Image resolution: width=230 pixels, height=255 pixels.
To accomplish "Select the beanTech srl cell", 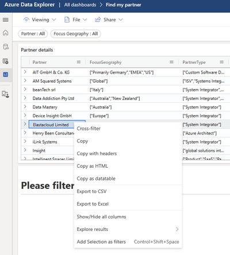I will (57, 90).
